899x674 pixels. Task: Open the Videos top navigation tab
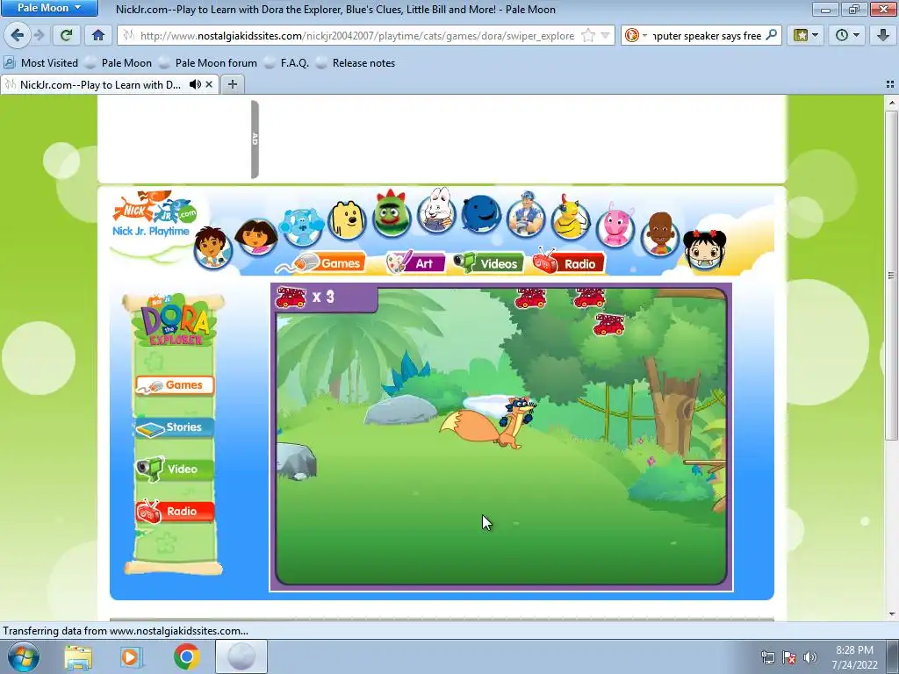(x=490, y=263)
